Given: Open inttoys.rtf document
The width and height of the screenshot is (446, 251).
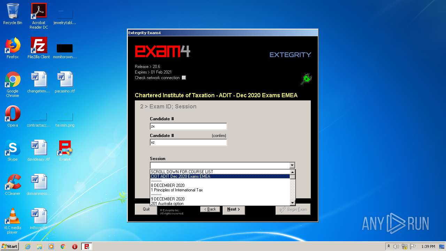Looking at the screenshot, I should [x=39, y=219].
